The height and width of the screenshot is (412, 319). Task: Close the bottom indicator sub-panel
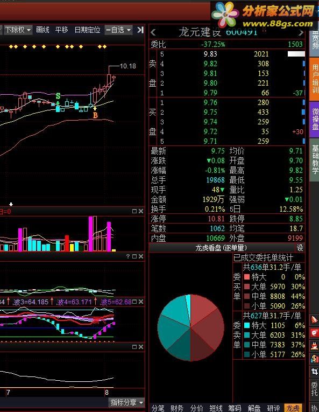click(x=141, y=347)
